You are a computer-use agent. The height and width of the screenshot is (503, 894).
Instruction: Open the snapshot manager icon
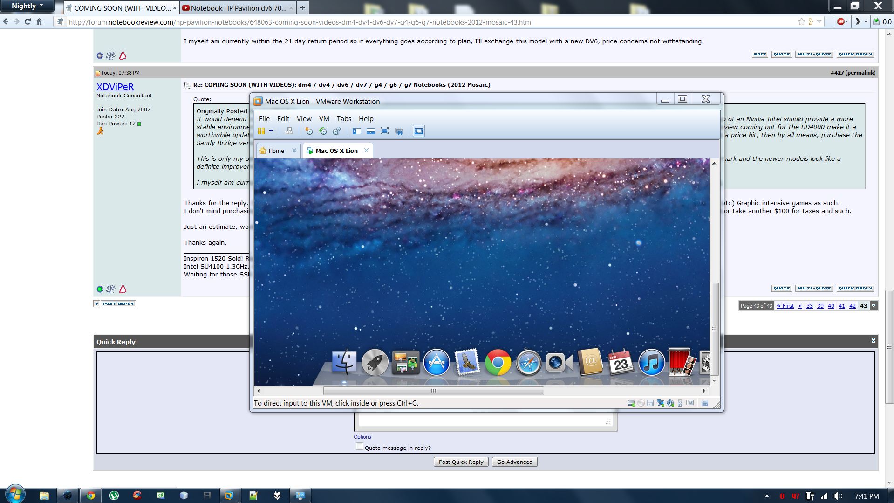[337, 131]
